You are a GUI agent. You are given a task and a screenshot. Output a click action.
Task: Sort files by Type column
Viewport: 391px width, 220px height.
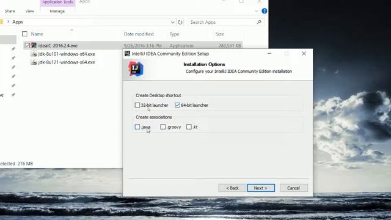[174, 34]
